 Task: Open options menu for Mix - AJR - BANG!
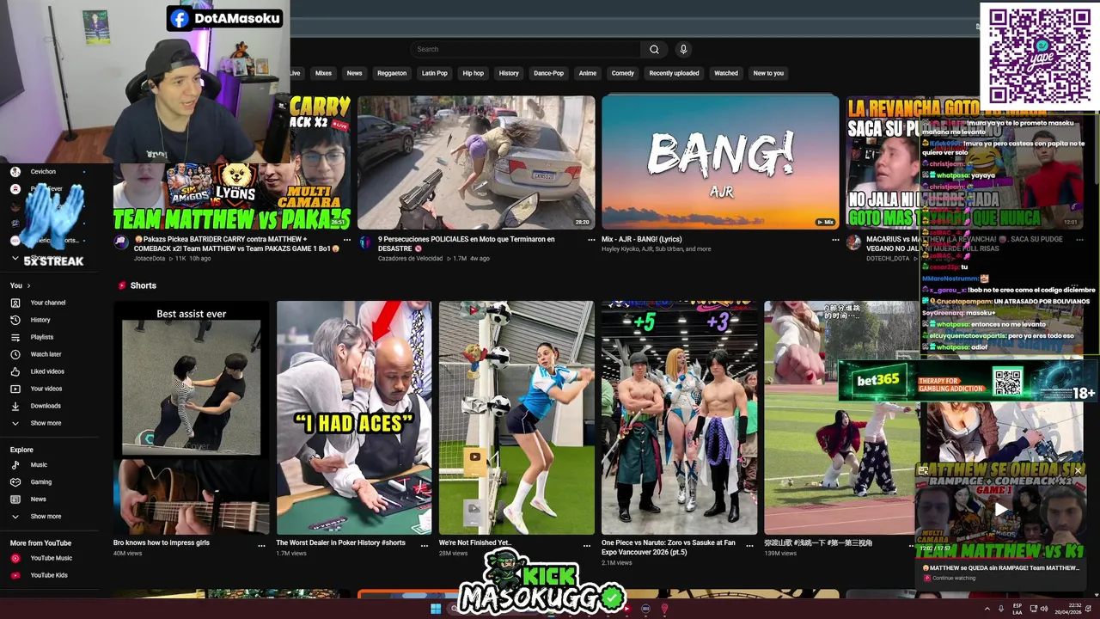[835, 240]
